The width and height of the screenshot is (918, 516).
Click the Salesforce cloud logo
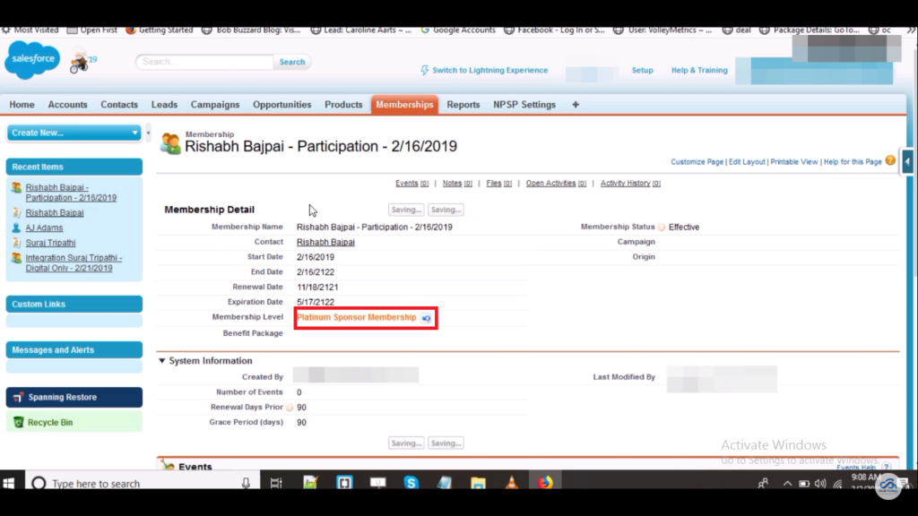[31, 60]
